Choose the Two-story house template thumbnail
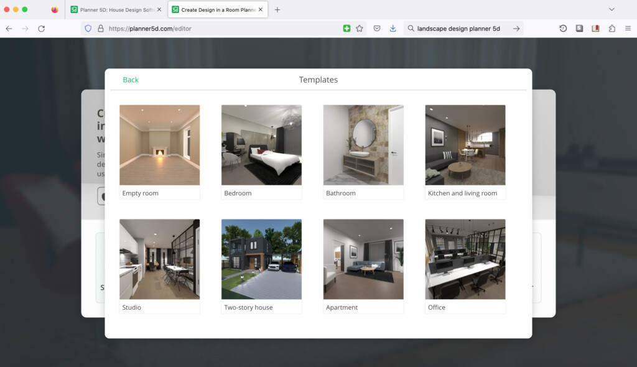Viewport: 637px width, 367px height. click(x=262, y=259)
